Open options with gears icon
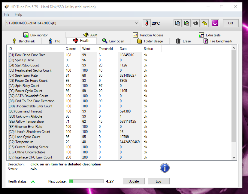This screenshot has width=248, height=194. tap(205, 23)
